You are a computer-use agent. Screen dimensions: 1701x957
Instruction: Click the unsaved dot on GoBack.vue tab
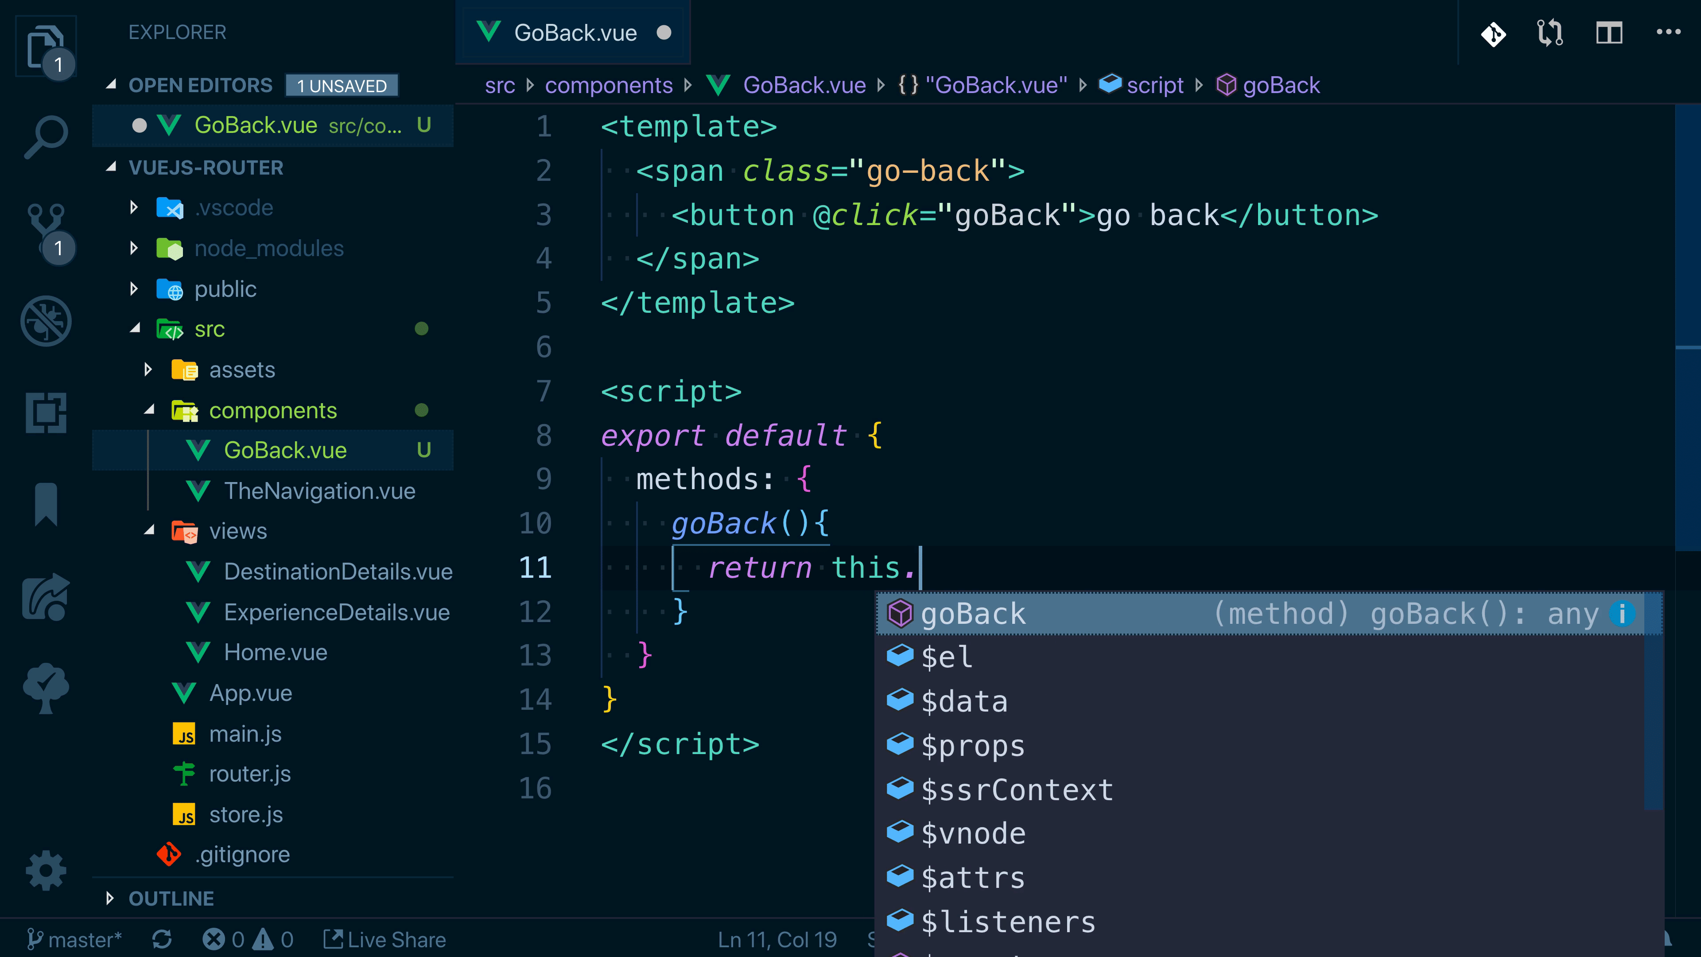664,32
